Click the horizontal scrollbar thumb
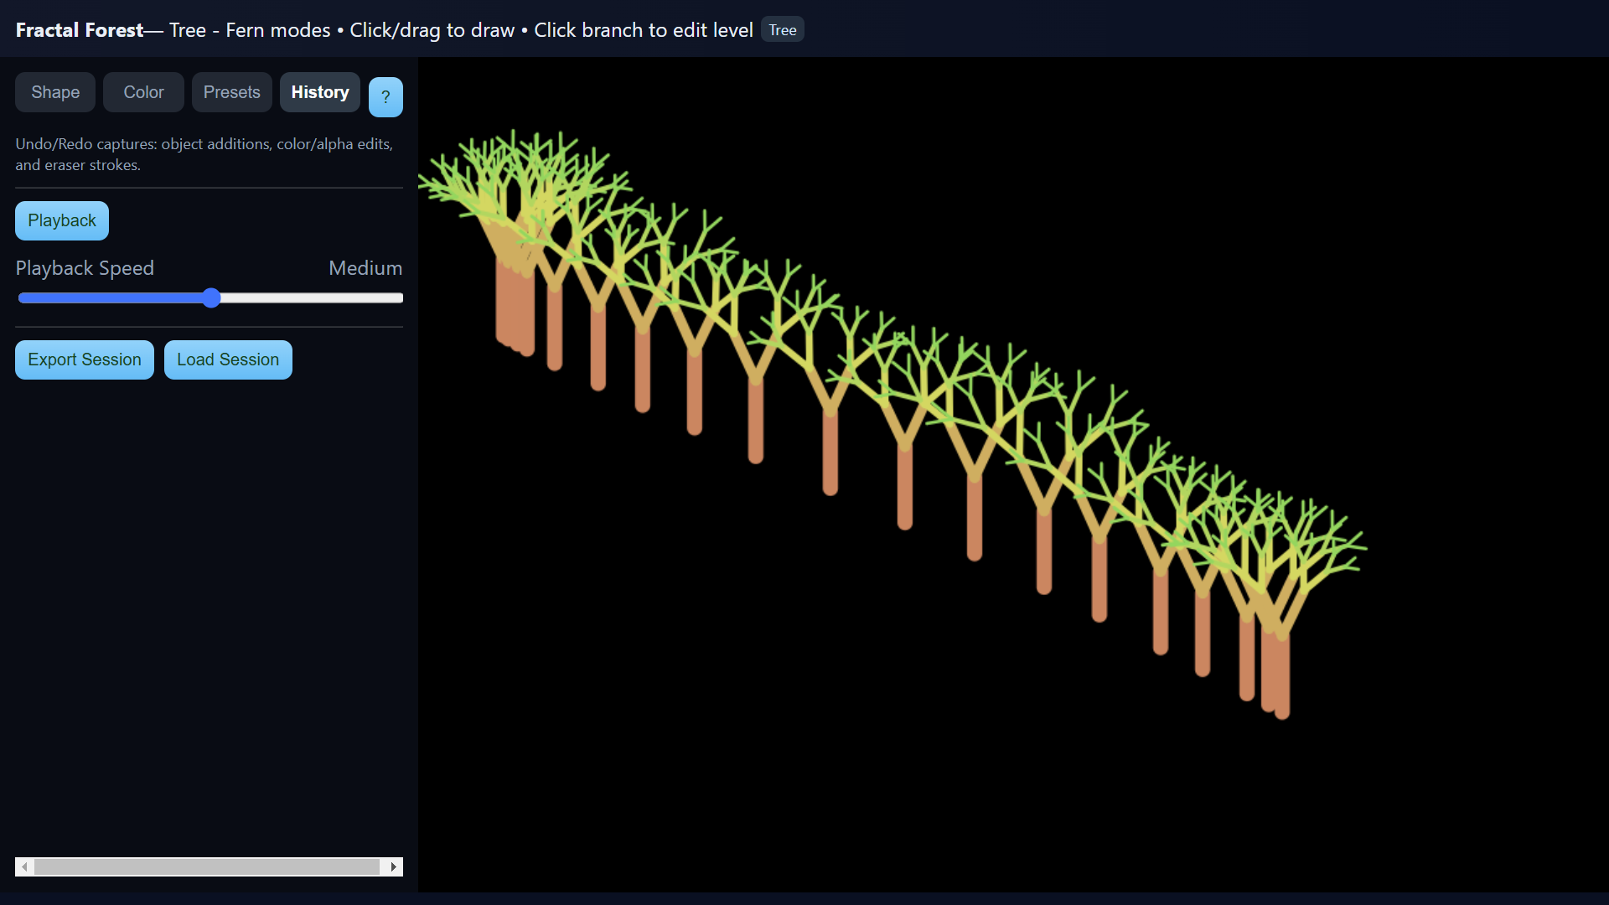 click(206, 866)
